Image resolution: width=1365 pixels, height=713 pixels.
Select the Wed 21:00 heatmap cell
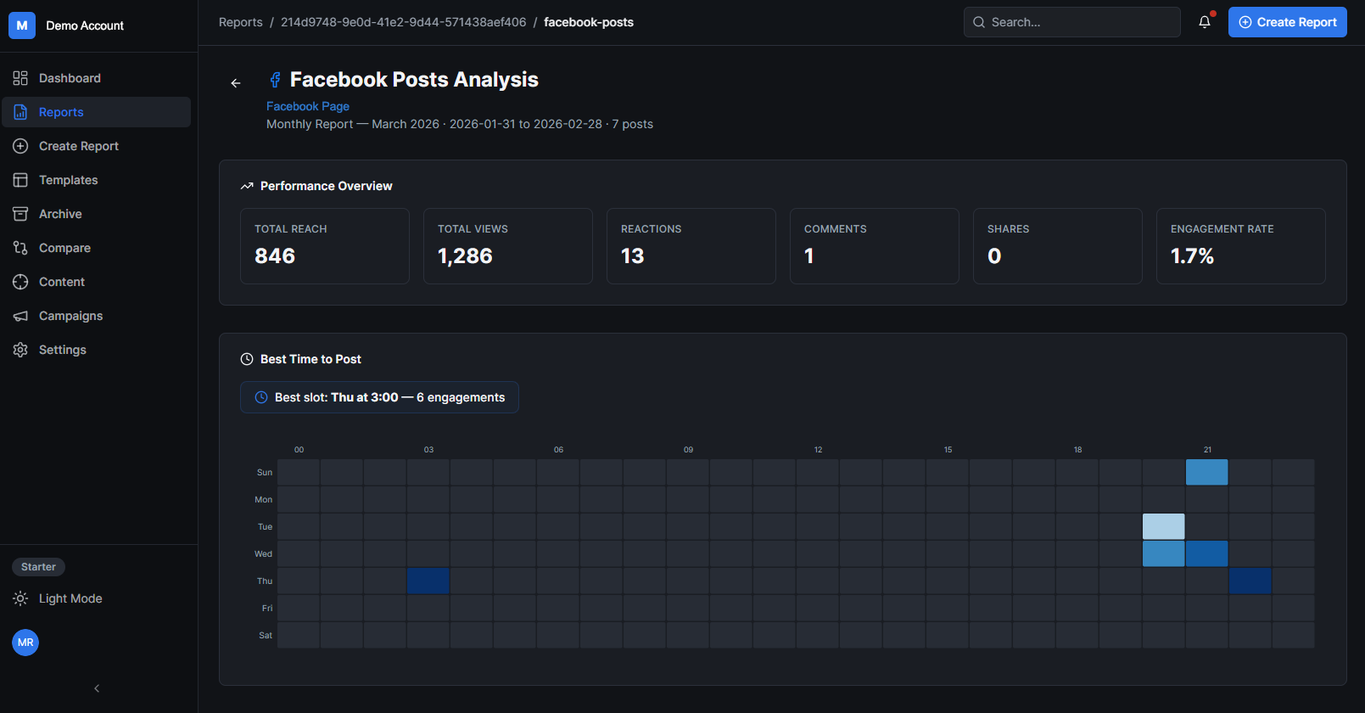(x=1207, y=553)
